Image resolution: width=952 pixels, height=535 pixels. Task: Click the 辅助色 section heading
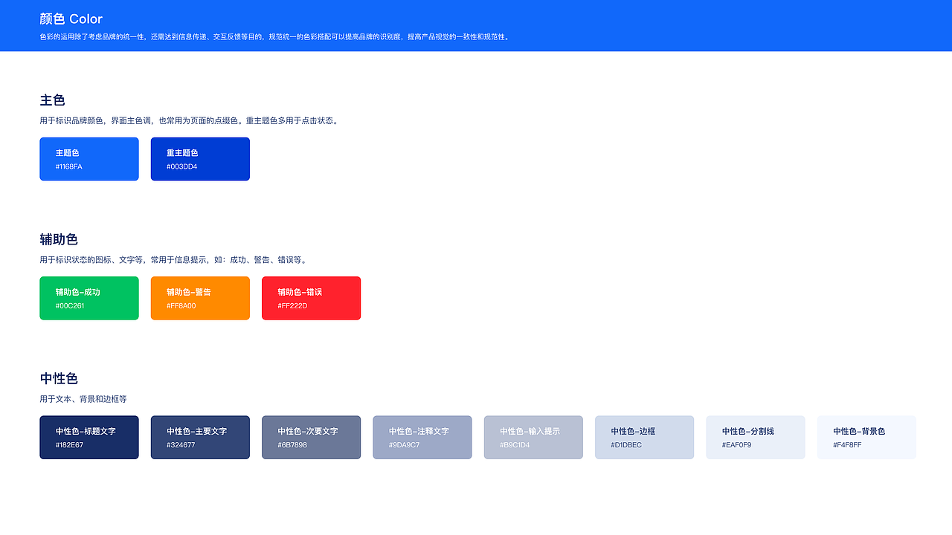[59, 239]
